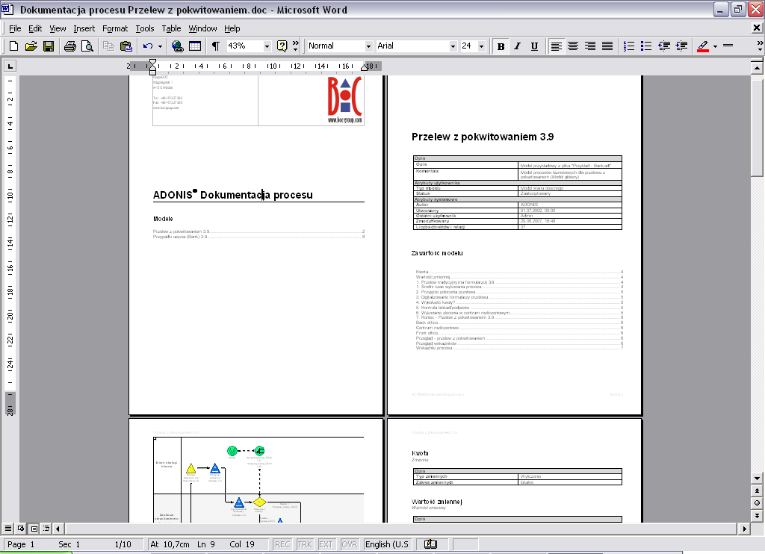This screenshot has width=765, height=554.
Task: Increase paragraph indent
Action: pyautogui.click(x=681, y=46)
